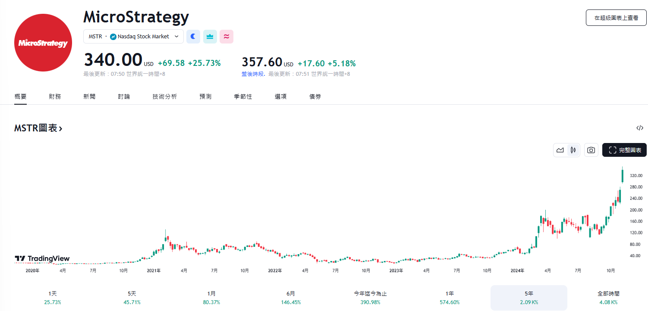Click the 在超級圖表上查看 button
Viewport: 648px width, 311px height.
click(616, 18)
